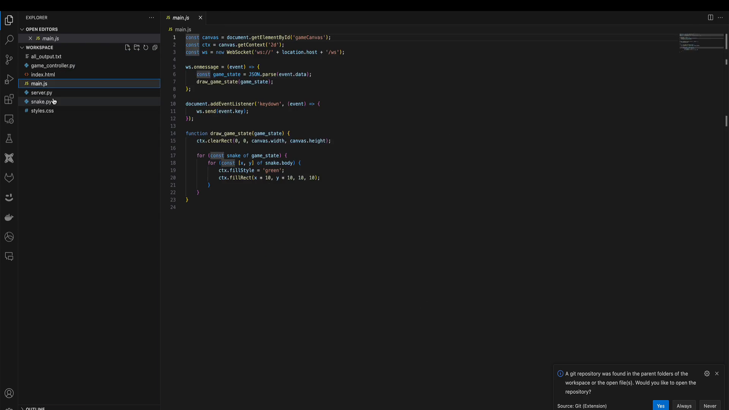
Task: Collapse all folders in Workspace explorer
Action: coord(155,47)
